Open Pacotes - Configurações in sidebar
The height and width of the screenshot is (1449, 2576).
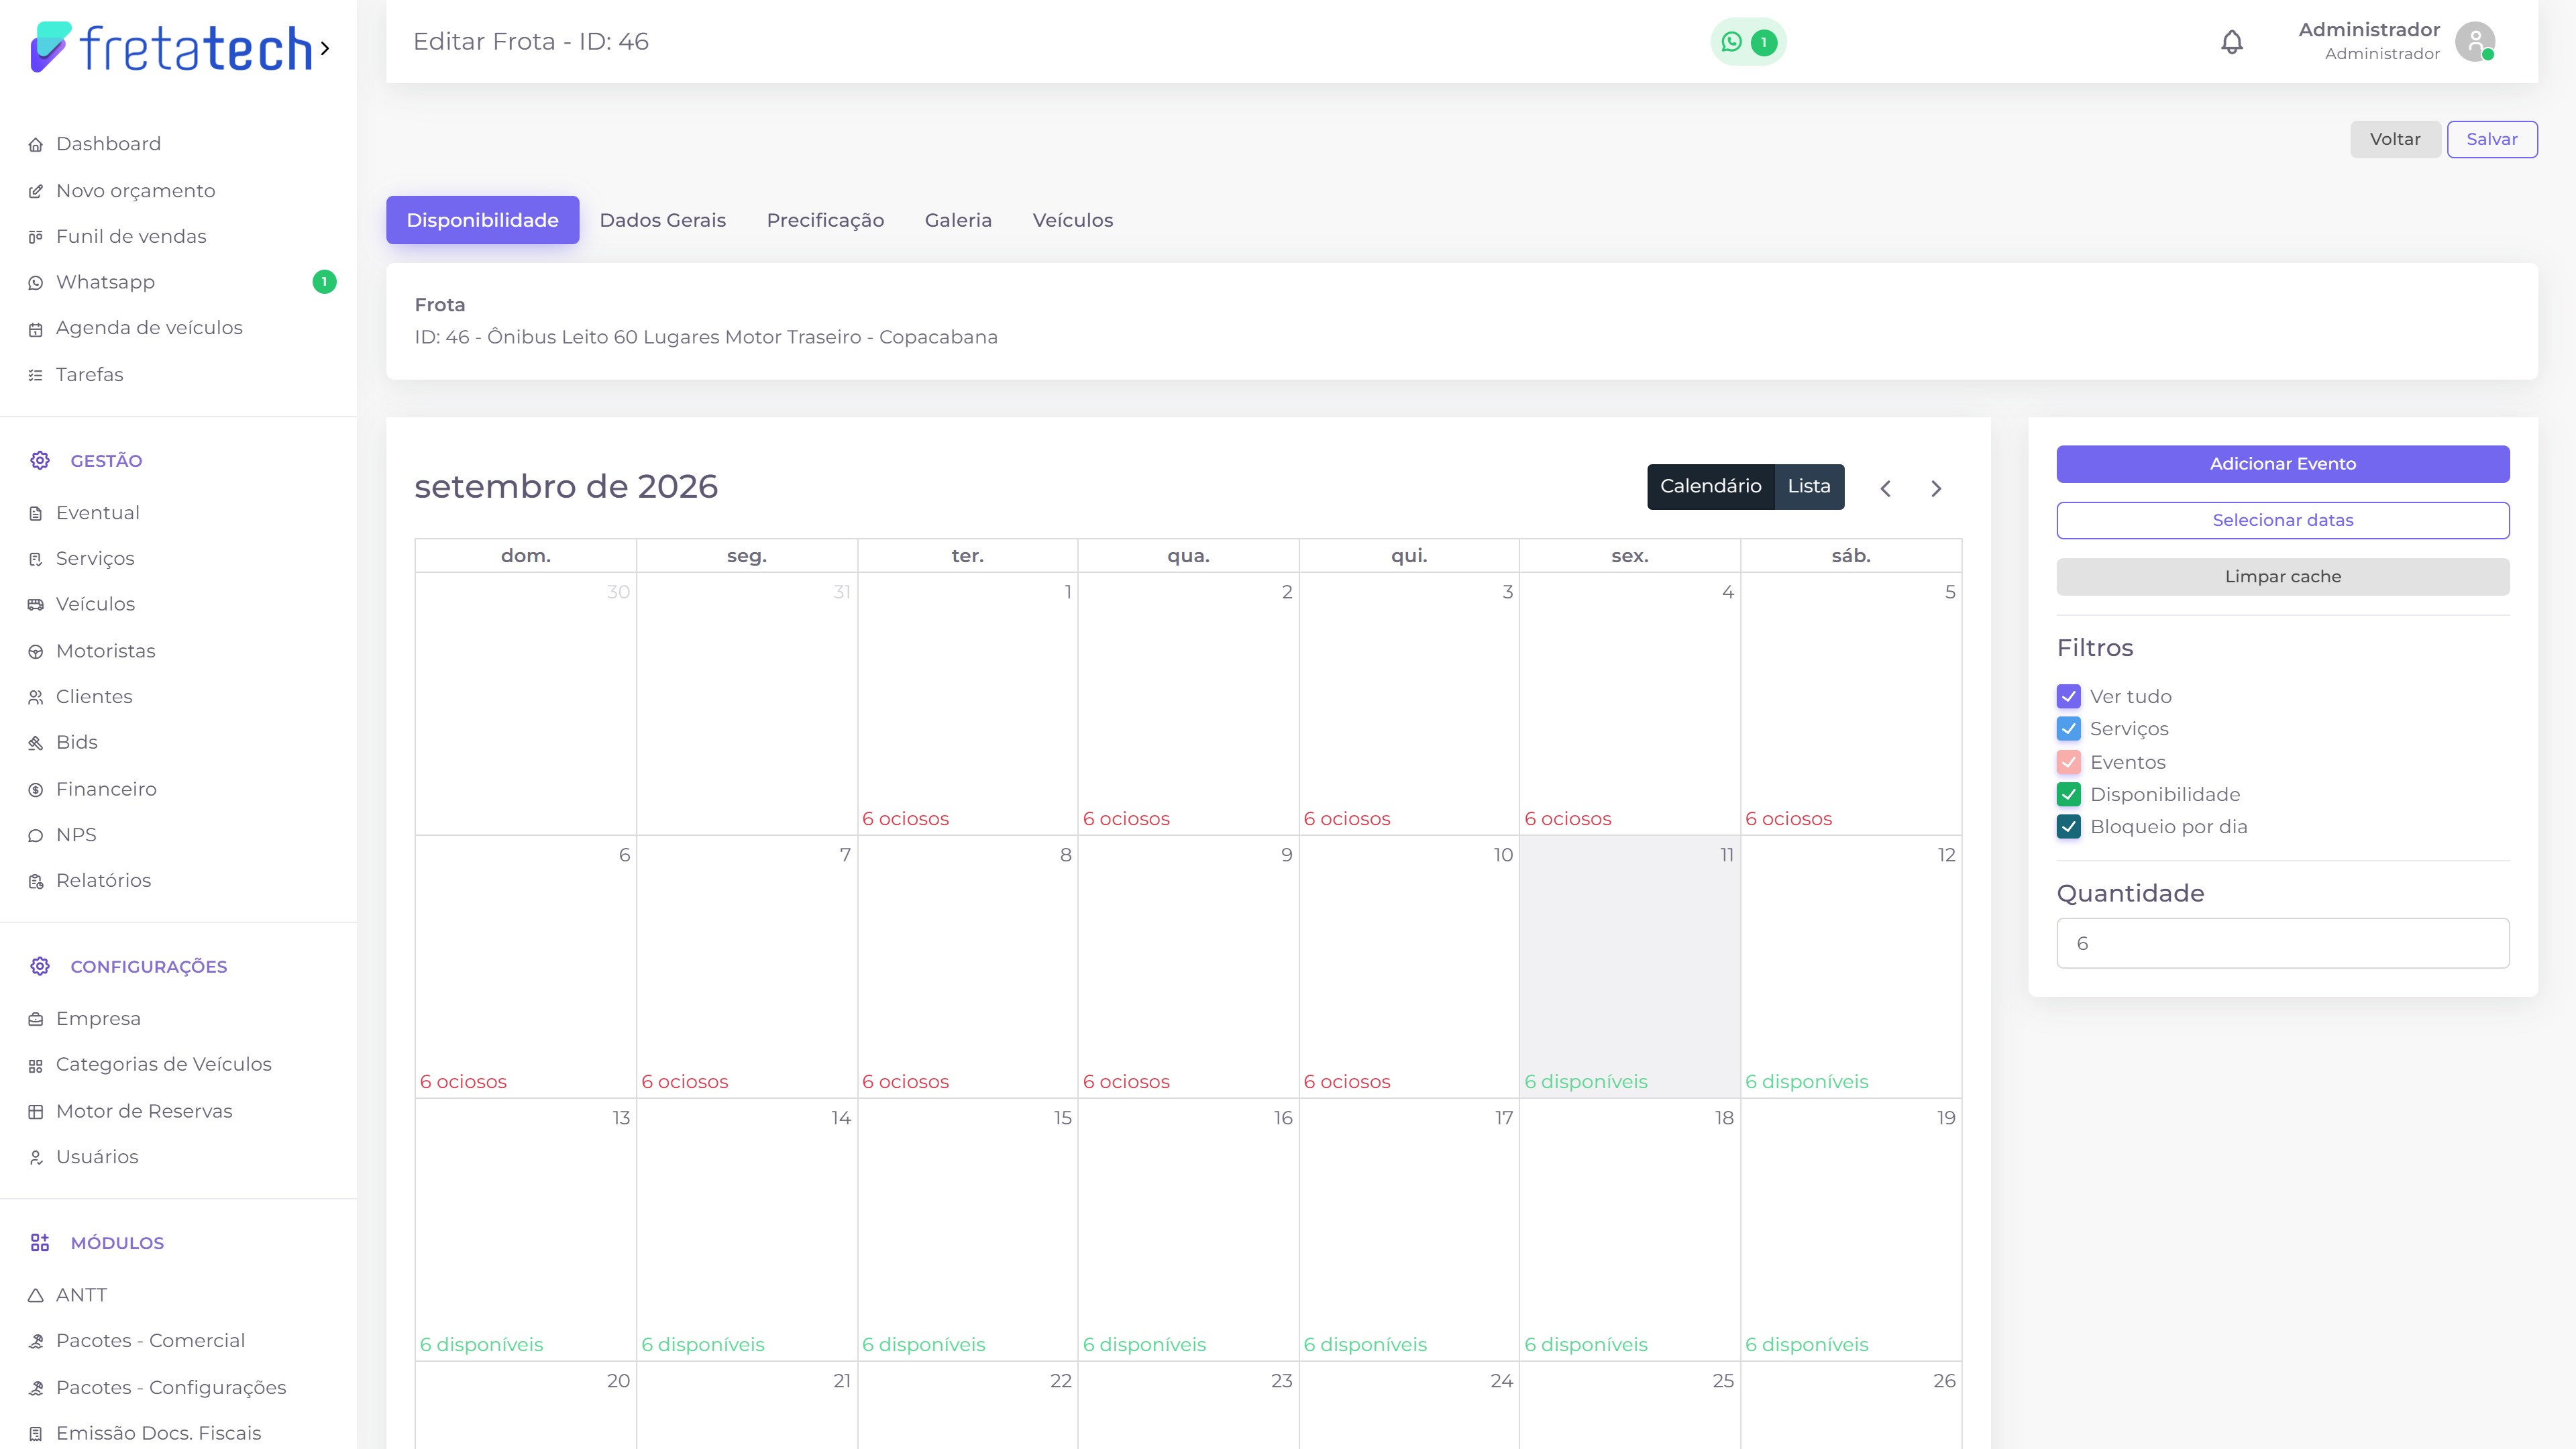[x=171, y=1388]
